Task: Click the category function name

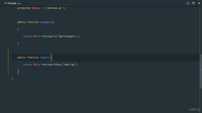Action: (46, 22)
